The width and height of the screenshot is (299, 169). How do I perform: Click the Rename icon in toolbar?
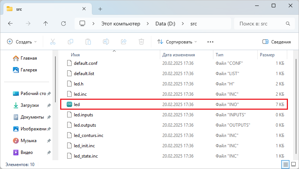[106, 42]
